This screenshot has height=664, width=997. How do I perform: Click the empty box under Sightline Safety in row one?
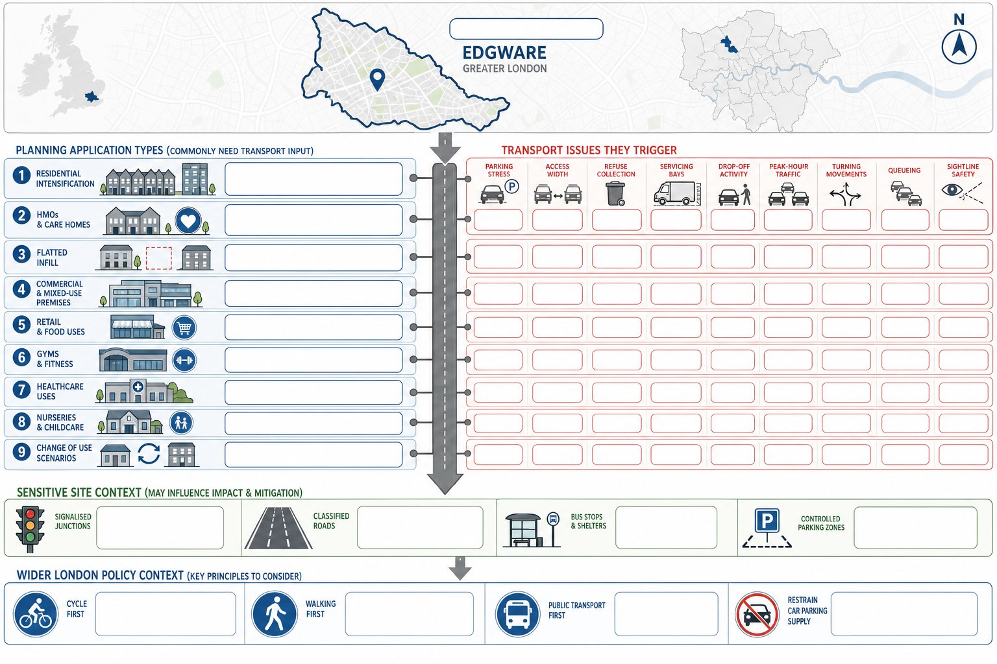pyautogui.click(x=963, y=220)
